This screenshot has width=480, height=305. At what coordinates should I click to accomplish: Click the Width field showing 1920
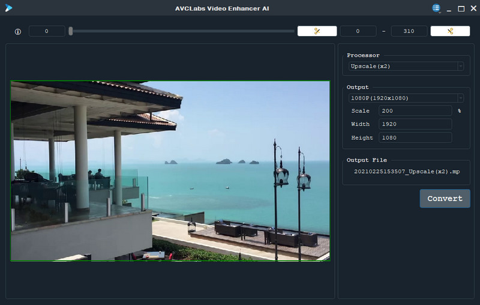[415, 124]
